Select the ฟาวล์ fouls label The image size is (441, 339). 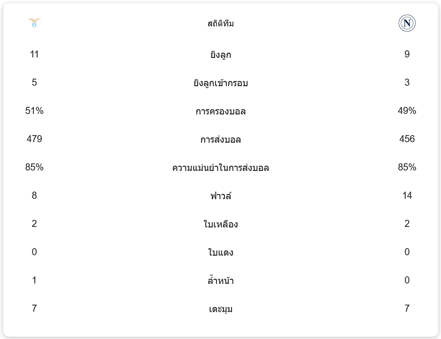point(220,196)
